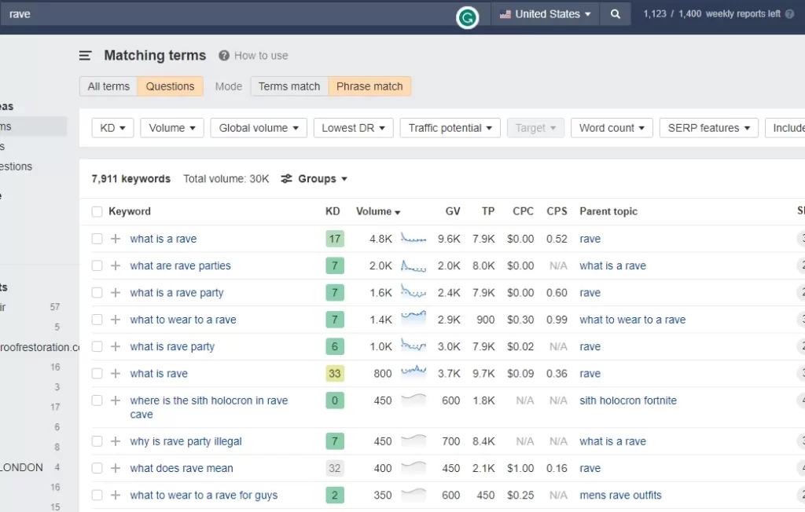Click the trend sparkline for 'what is rave'
The width and height of the screenshot is (805, 512).
click(x=414, y=373)
